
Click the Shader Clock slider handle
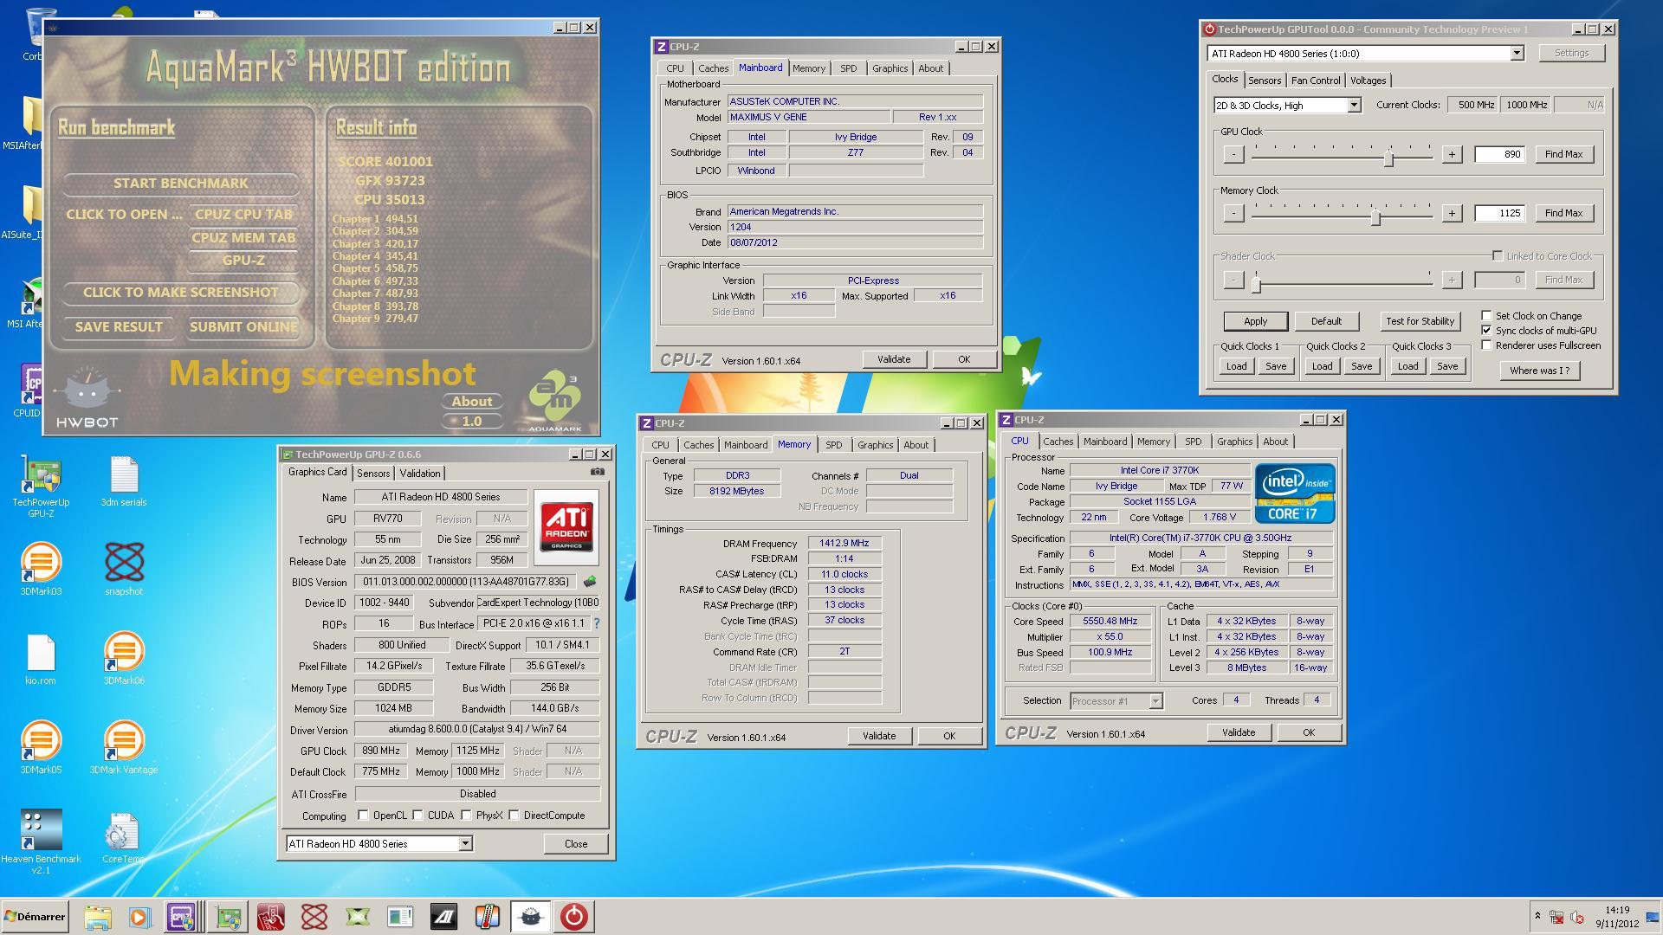coord(1256,282)
